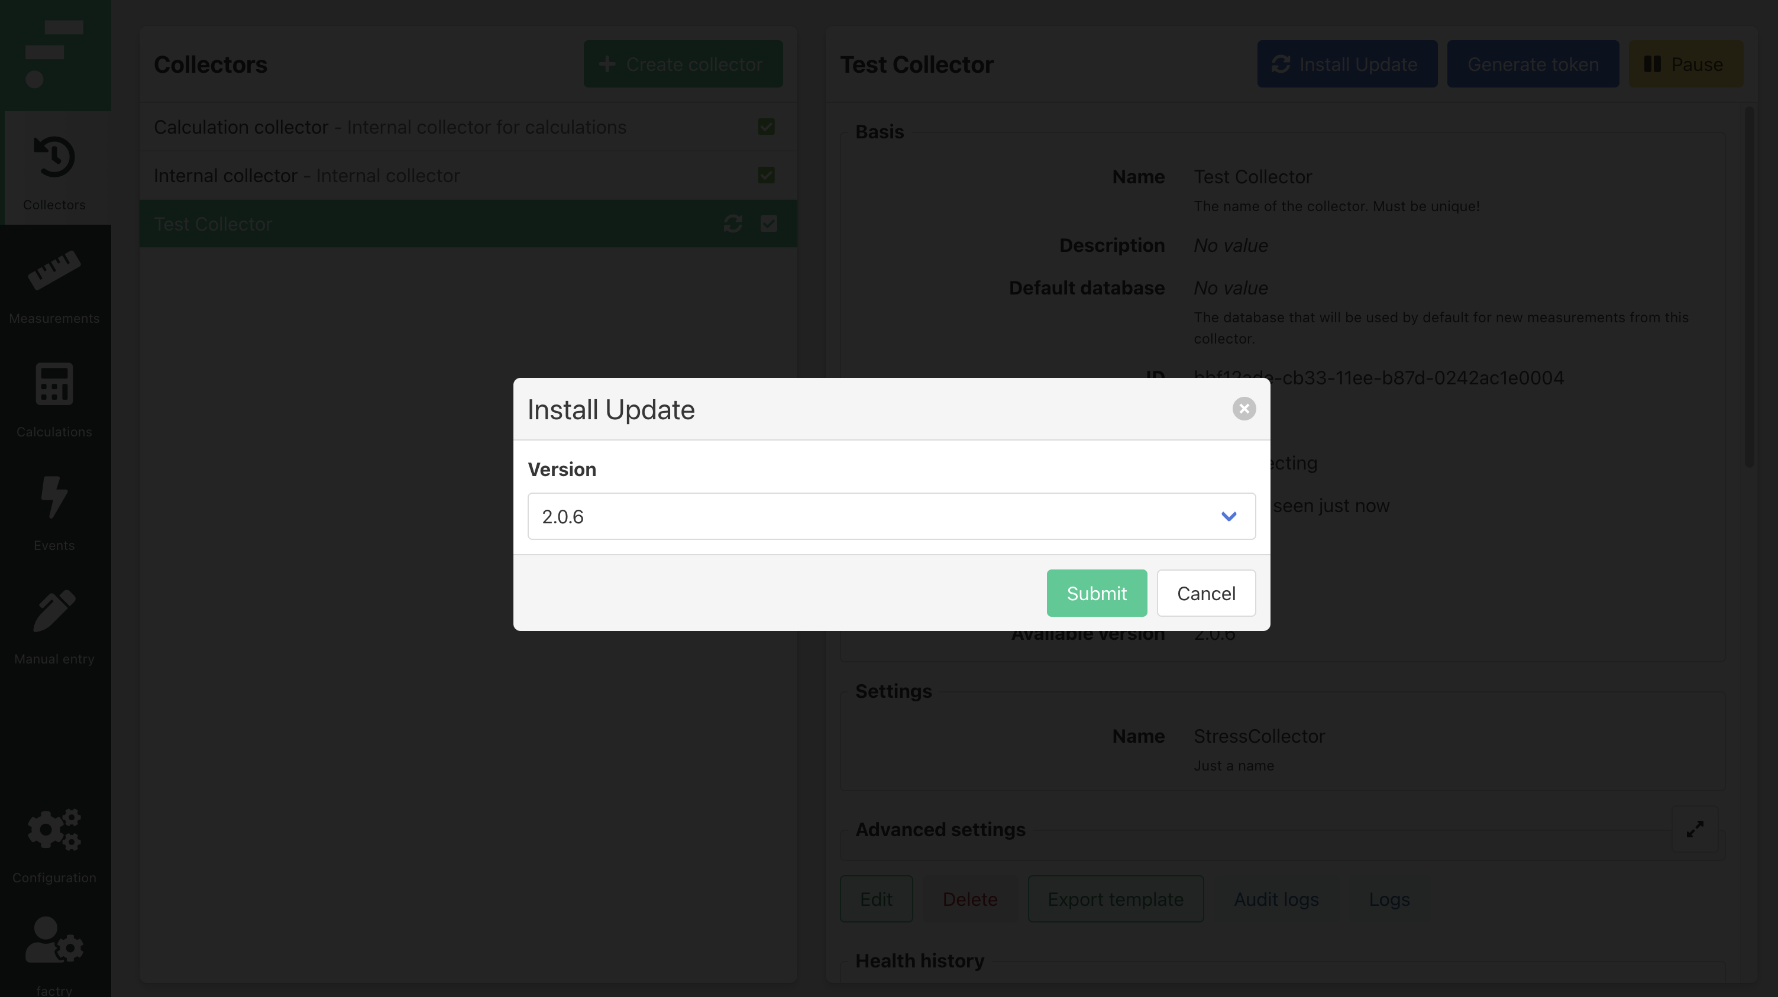This screenshot has width=1778, height=997.
Task: Click the red Delete button
Action: tap(970, 898)
